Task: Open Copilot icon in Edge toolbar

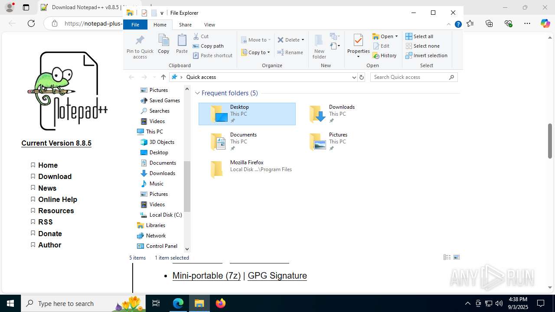Action: (545, 23)
